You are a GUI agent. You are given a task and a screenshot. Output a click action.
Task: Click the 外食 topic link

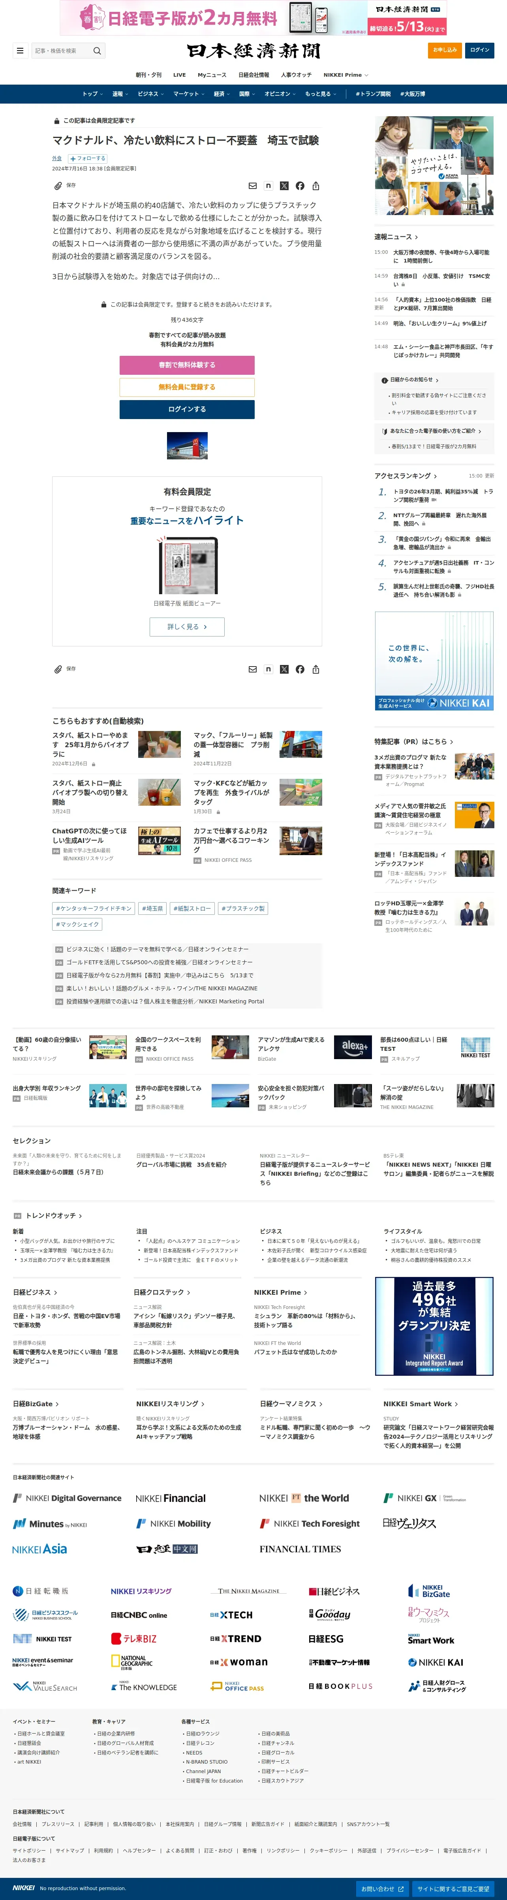click(57, 159)
